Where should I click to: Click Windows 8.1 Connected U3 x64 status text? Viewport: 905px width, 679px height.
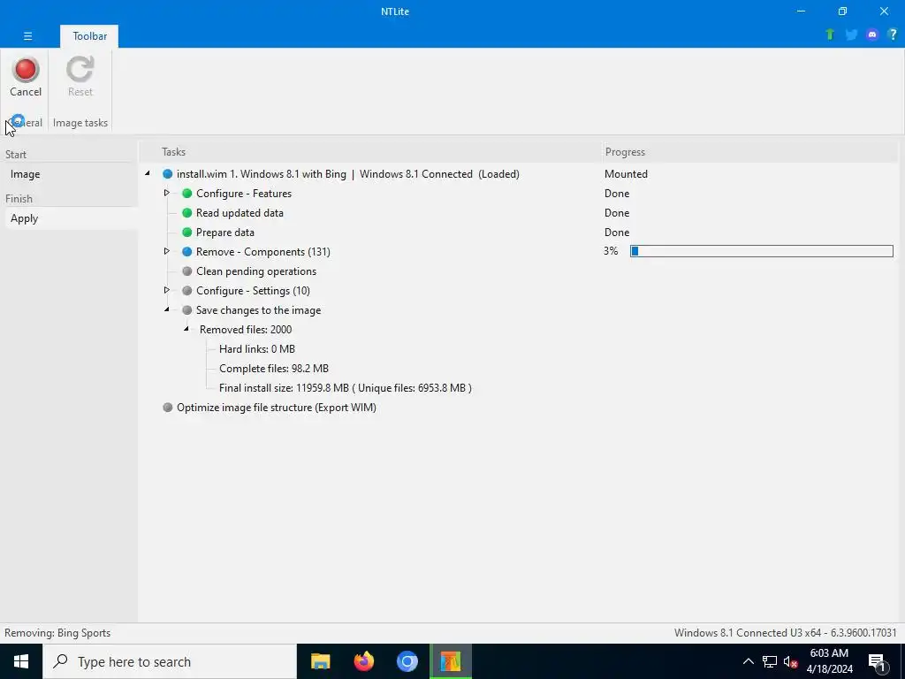pyautogui.click(x=785, y=633)
